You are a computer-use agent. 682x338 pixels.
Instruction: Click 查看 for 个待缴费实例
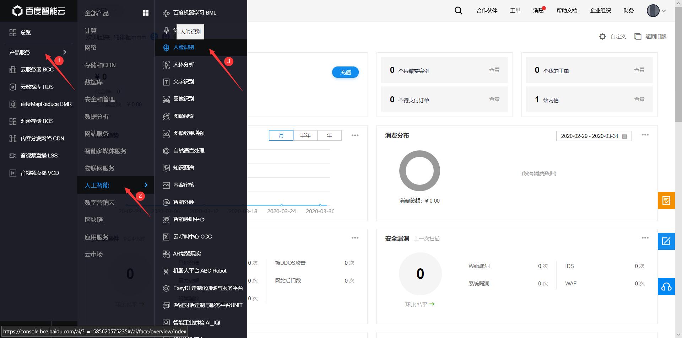pyautogui.click(x=494, y=70)
